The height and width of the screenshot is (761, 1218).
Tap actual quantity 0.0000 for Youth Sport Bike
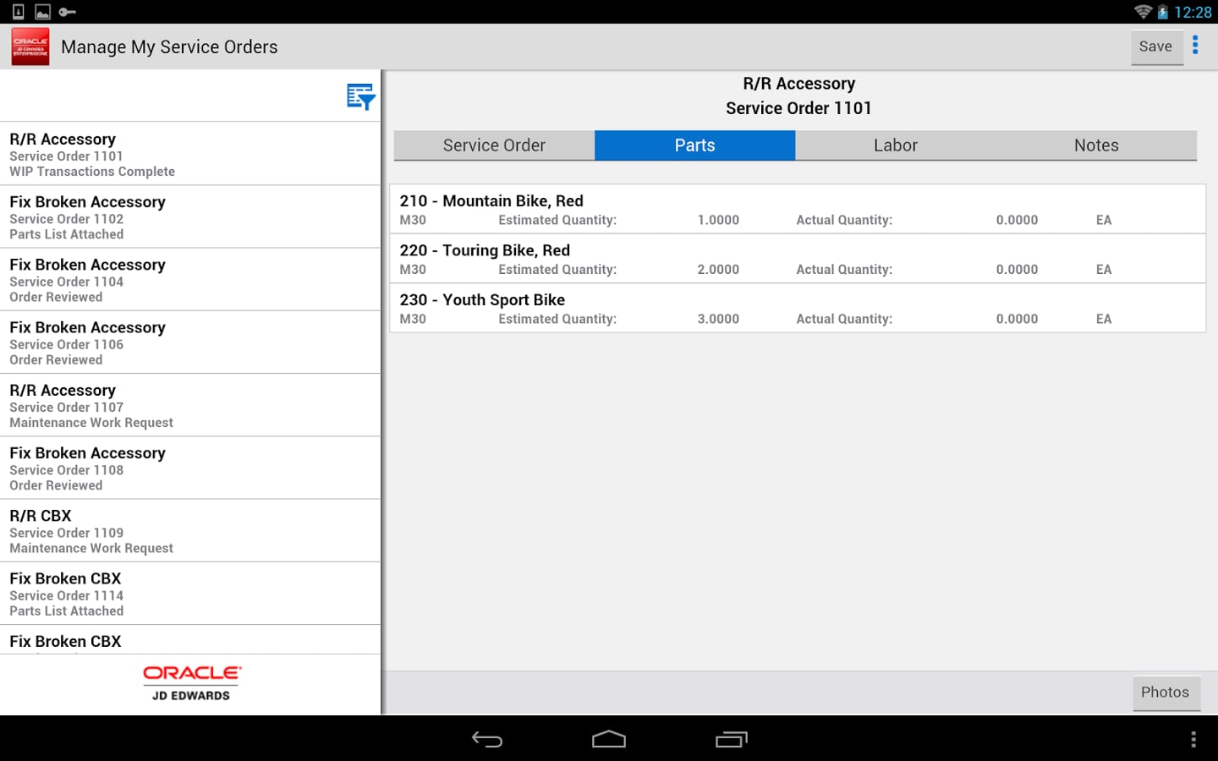pos(1017,319)
